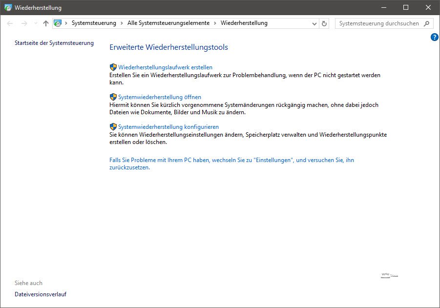Open Alle Systemsteuerungselemente breadcrumb
440x308 pixels.
168,23
